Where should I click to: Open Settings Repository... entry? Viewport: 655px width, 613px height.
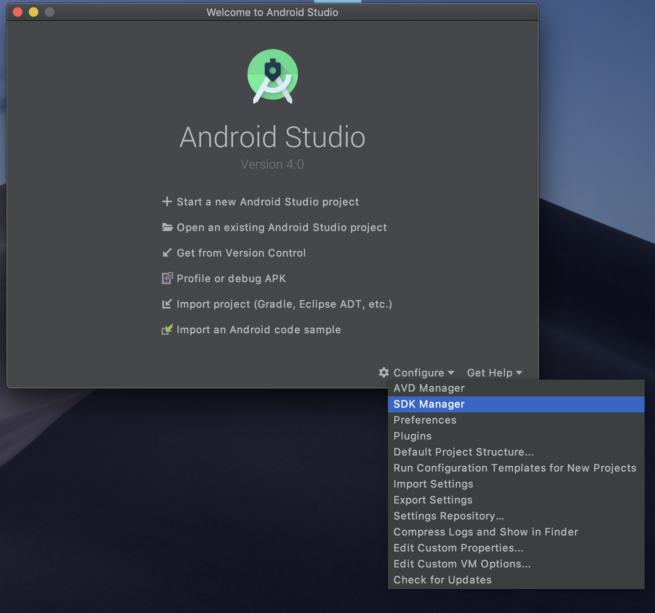516,516
